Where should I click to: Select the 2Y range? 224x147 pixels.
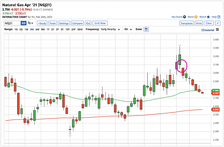coord(53,29)
